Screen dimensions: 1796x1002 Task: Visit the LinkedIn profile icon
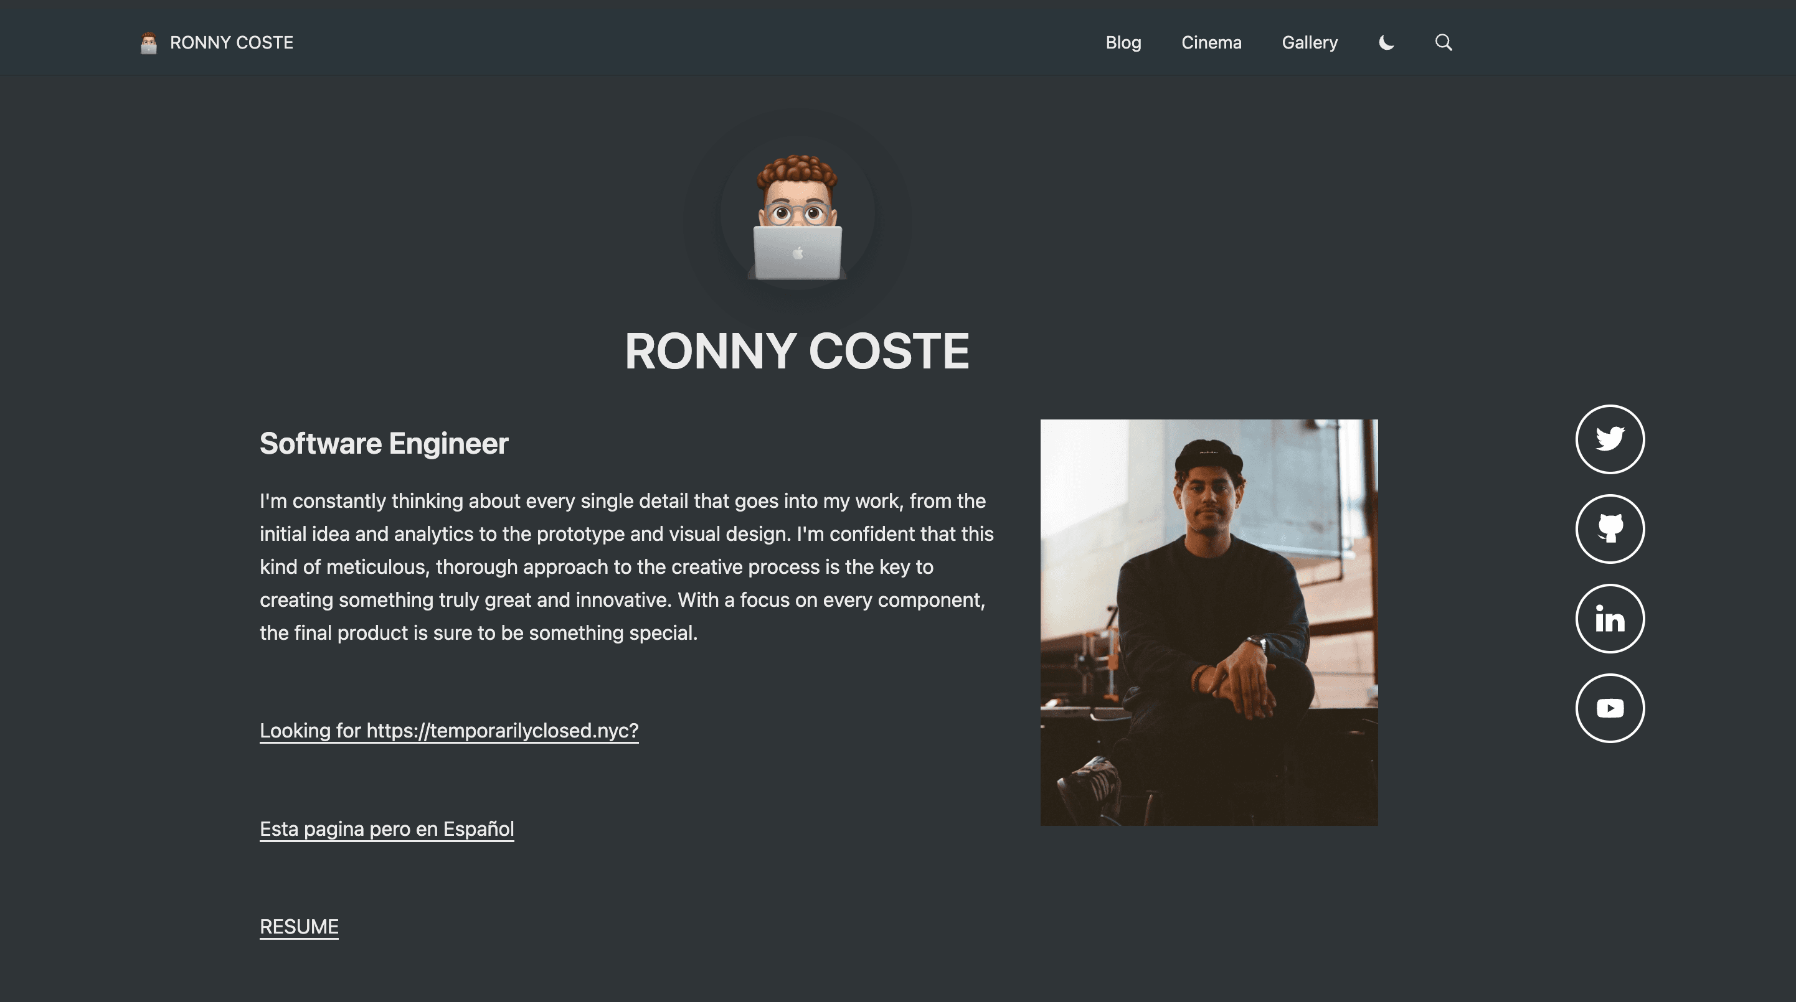tap(1609, 619)
